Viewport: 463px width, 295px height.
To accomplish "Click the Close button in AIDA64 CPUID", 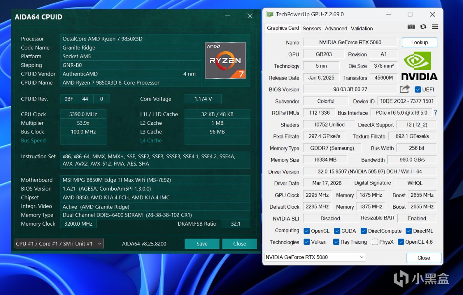I will pyautogui.click(x=239, y=244).
